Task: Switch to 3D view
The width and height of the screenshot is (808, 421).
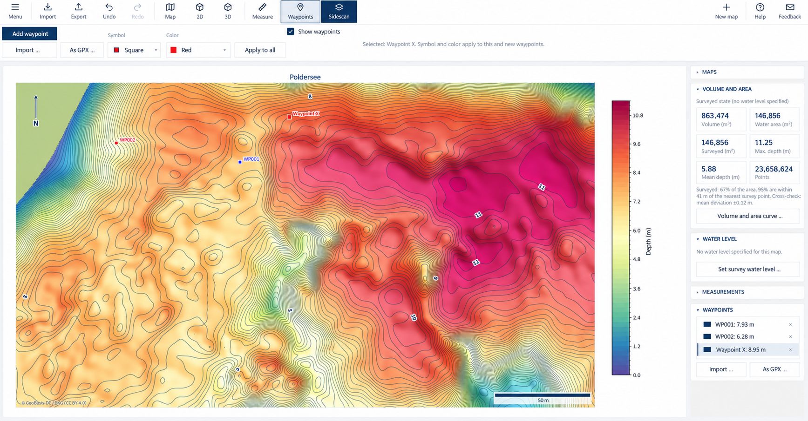Action: (x=228, y=12)
